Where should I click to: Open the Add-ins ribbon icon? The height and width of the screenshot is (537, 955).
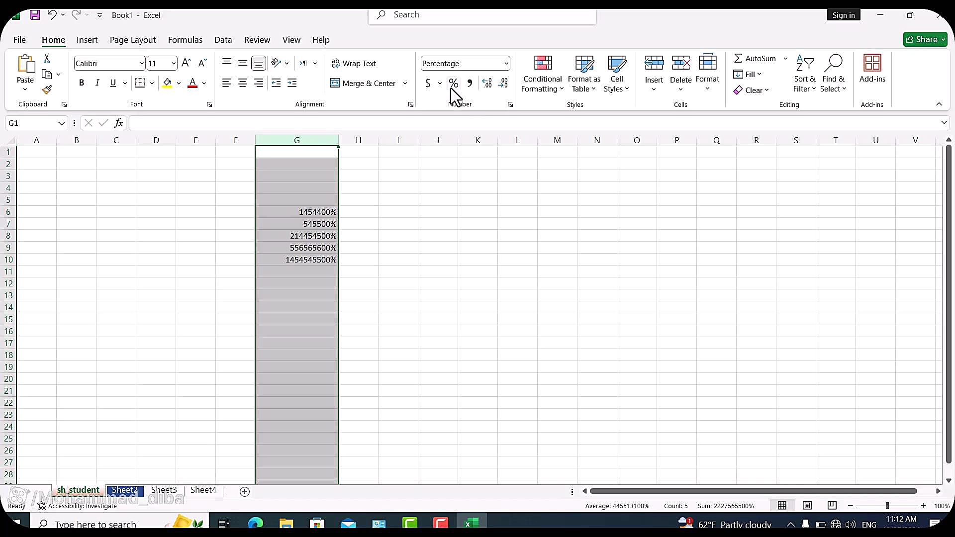coord(872,69)
